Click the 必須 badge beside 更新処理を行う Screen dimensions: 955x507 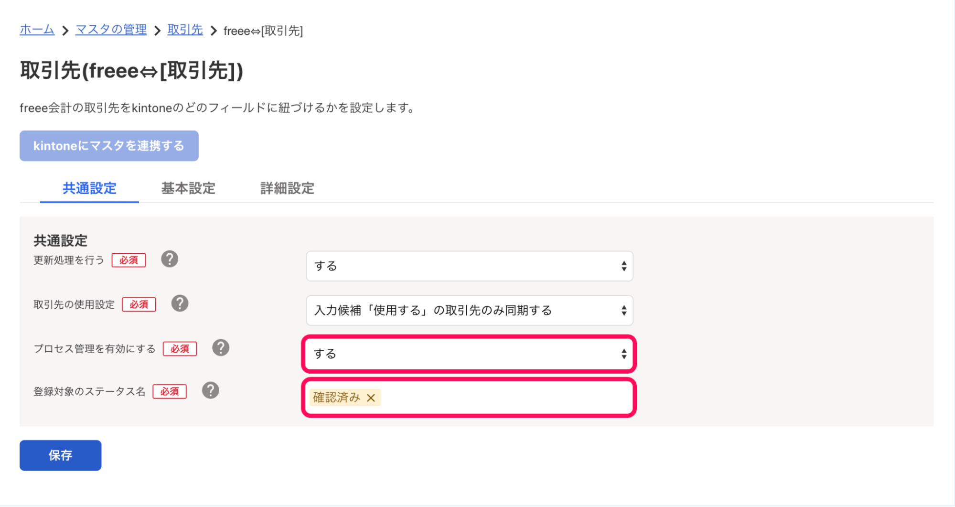(x=128, y=260)
